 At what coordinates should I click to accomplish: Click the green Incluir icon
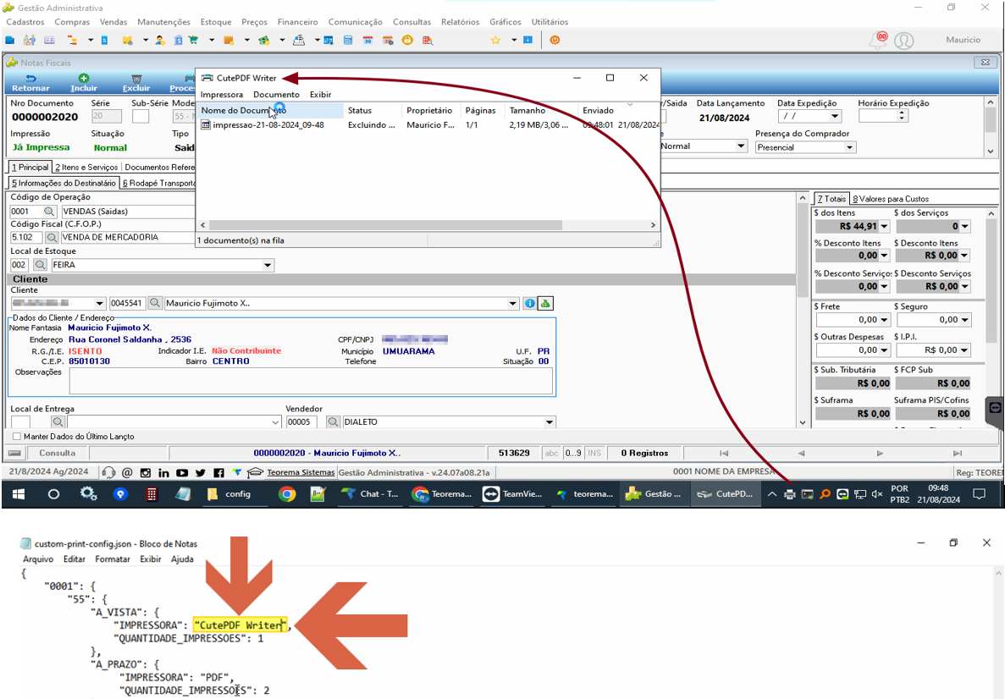pos(83,78)
